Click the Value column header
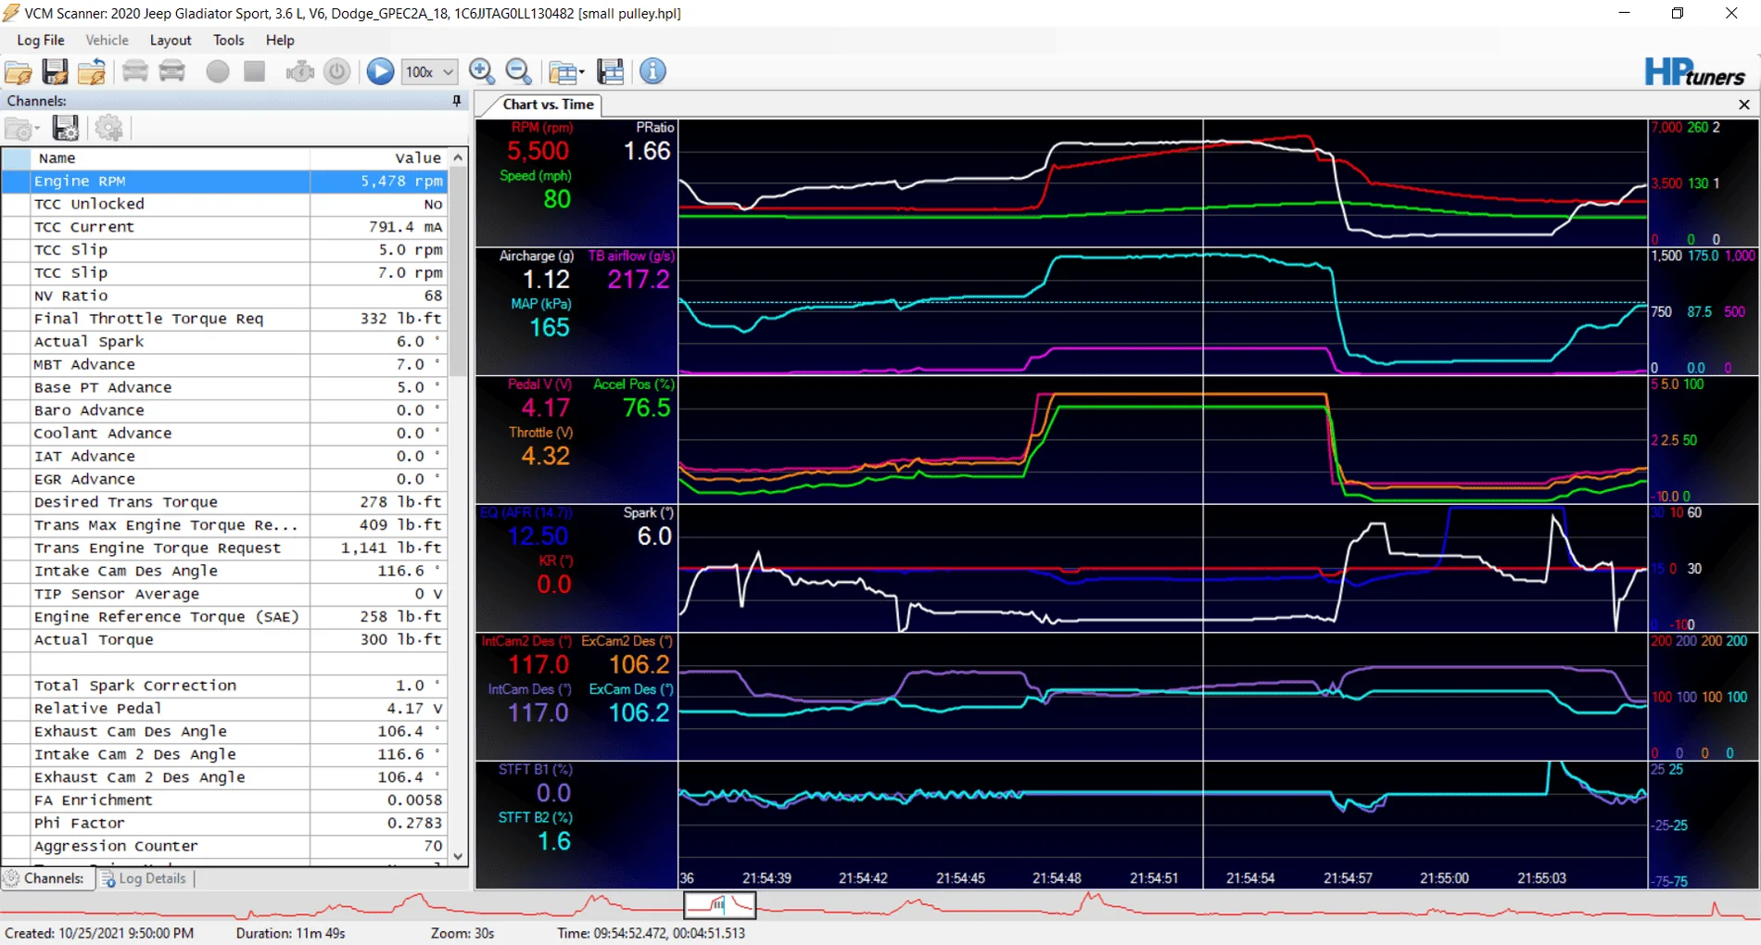The width and height of the screenshot is (1761, 945). point(379,158)
